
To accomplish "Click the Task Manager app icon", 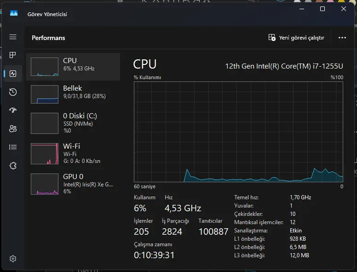I will click(x=14, y=13).
